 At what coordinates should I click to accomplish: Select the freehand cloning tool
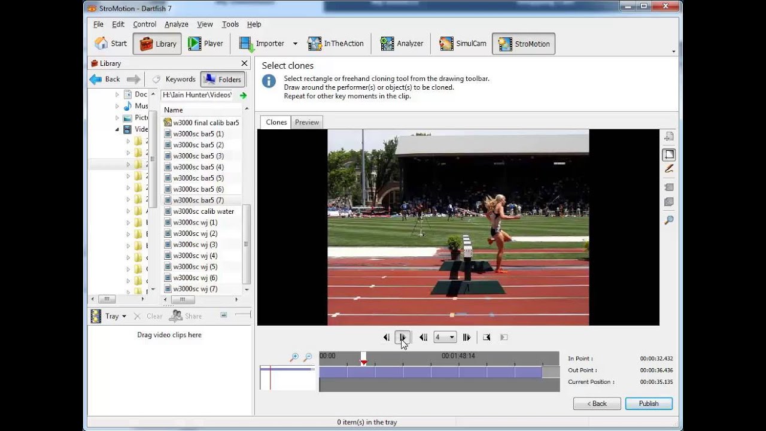point(669,169)
